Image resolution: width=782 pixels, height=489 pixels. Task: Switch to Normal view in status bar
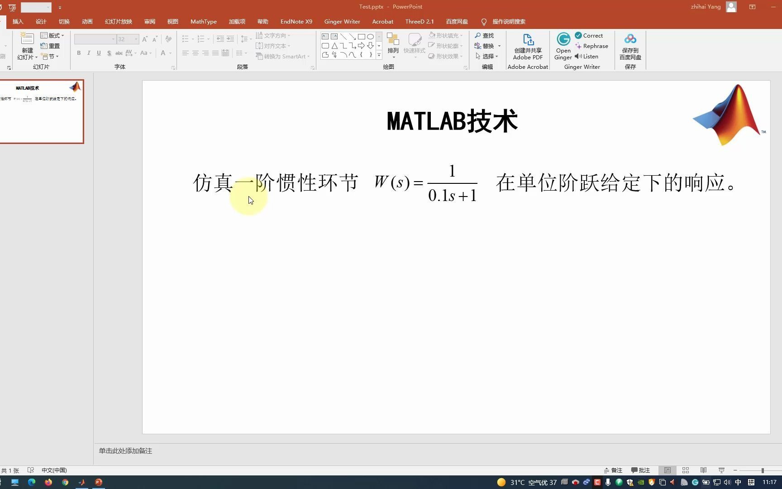667,470
